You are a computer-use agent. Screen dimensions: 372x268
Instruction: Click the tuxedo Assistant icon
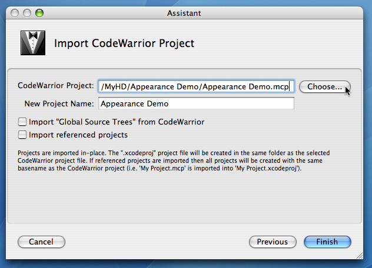[32, 43]
